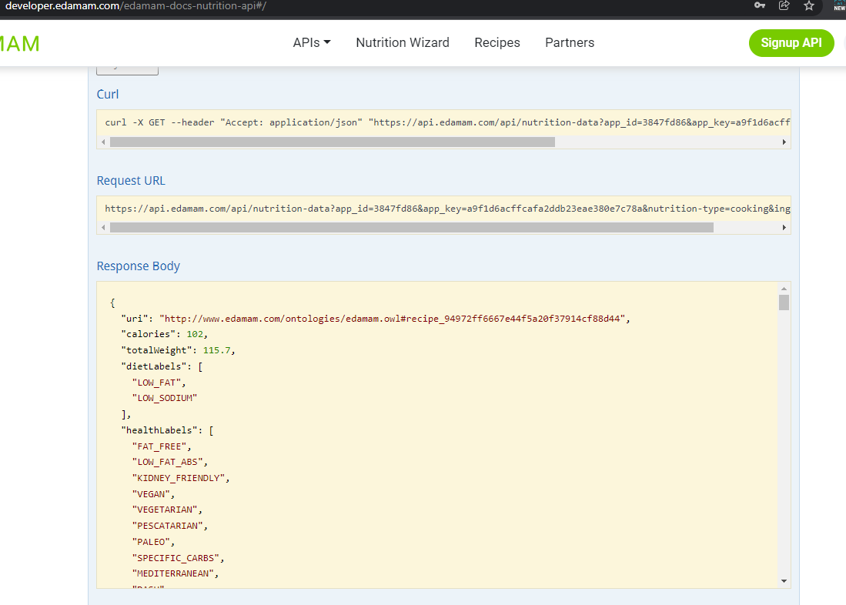The image size is (846, 605).
Task: Click the share page icon in address bar
Action: pos(784,5)
